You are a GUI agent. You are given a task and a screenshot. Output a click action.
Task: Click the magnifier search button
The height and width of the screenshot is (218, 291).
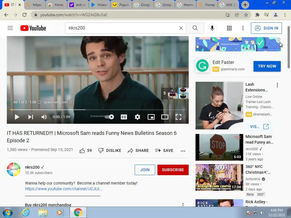(x=195, y=28)
